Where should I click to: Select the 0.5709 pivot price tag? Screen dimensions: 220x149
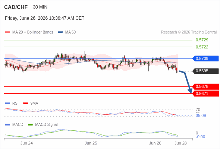[205, 58]
